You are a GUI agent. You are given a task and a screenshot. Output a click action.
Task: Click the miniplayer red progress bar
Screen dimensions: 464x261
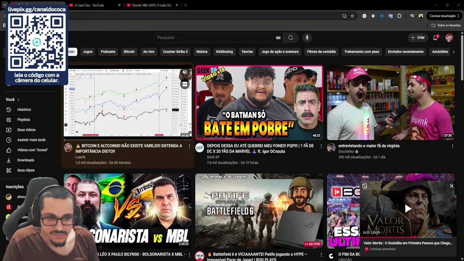point(408,236)
